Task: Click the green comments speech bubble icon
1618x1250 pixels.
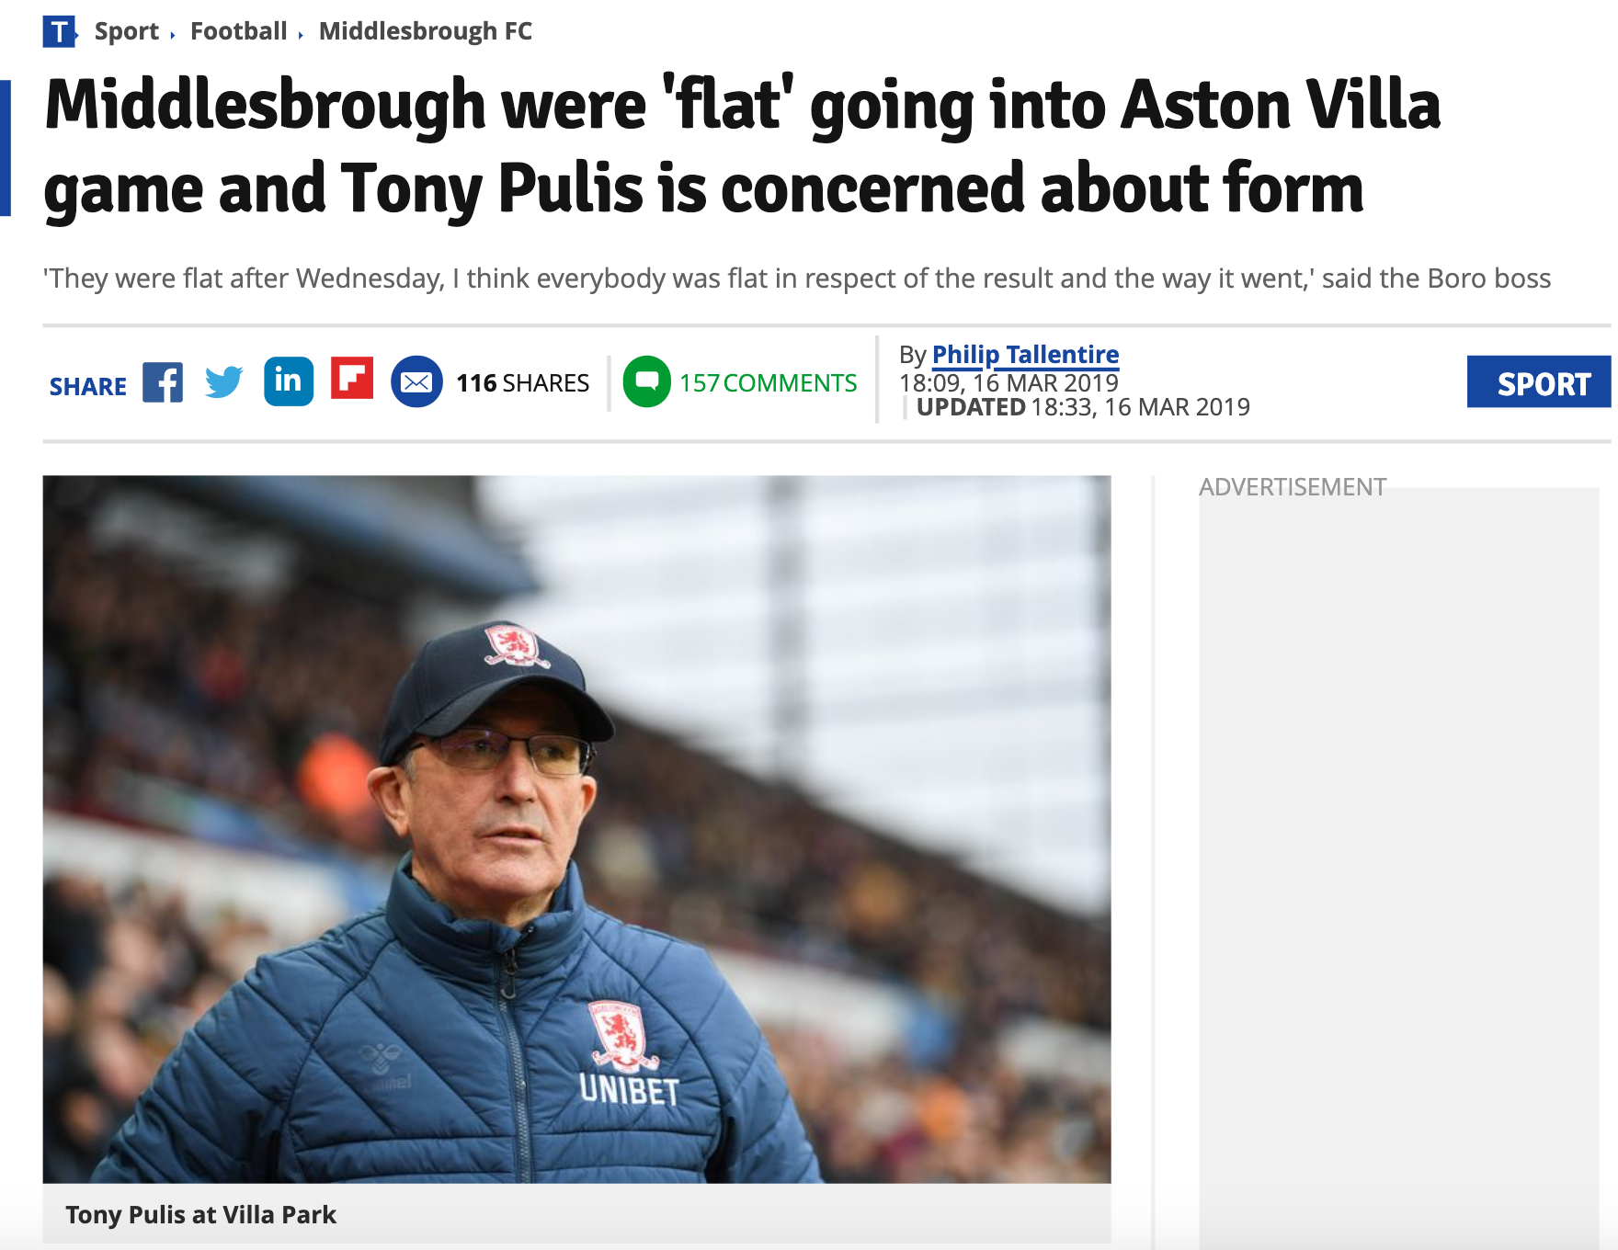Action: (x=646, y=381)
